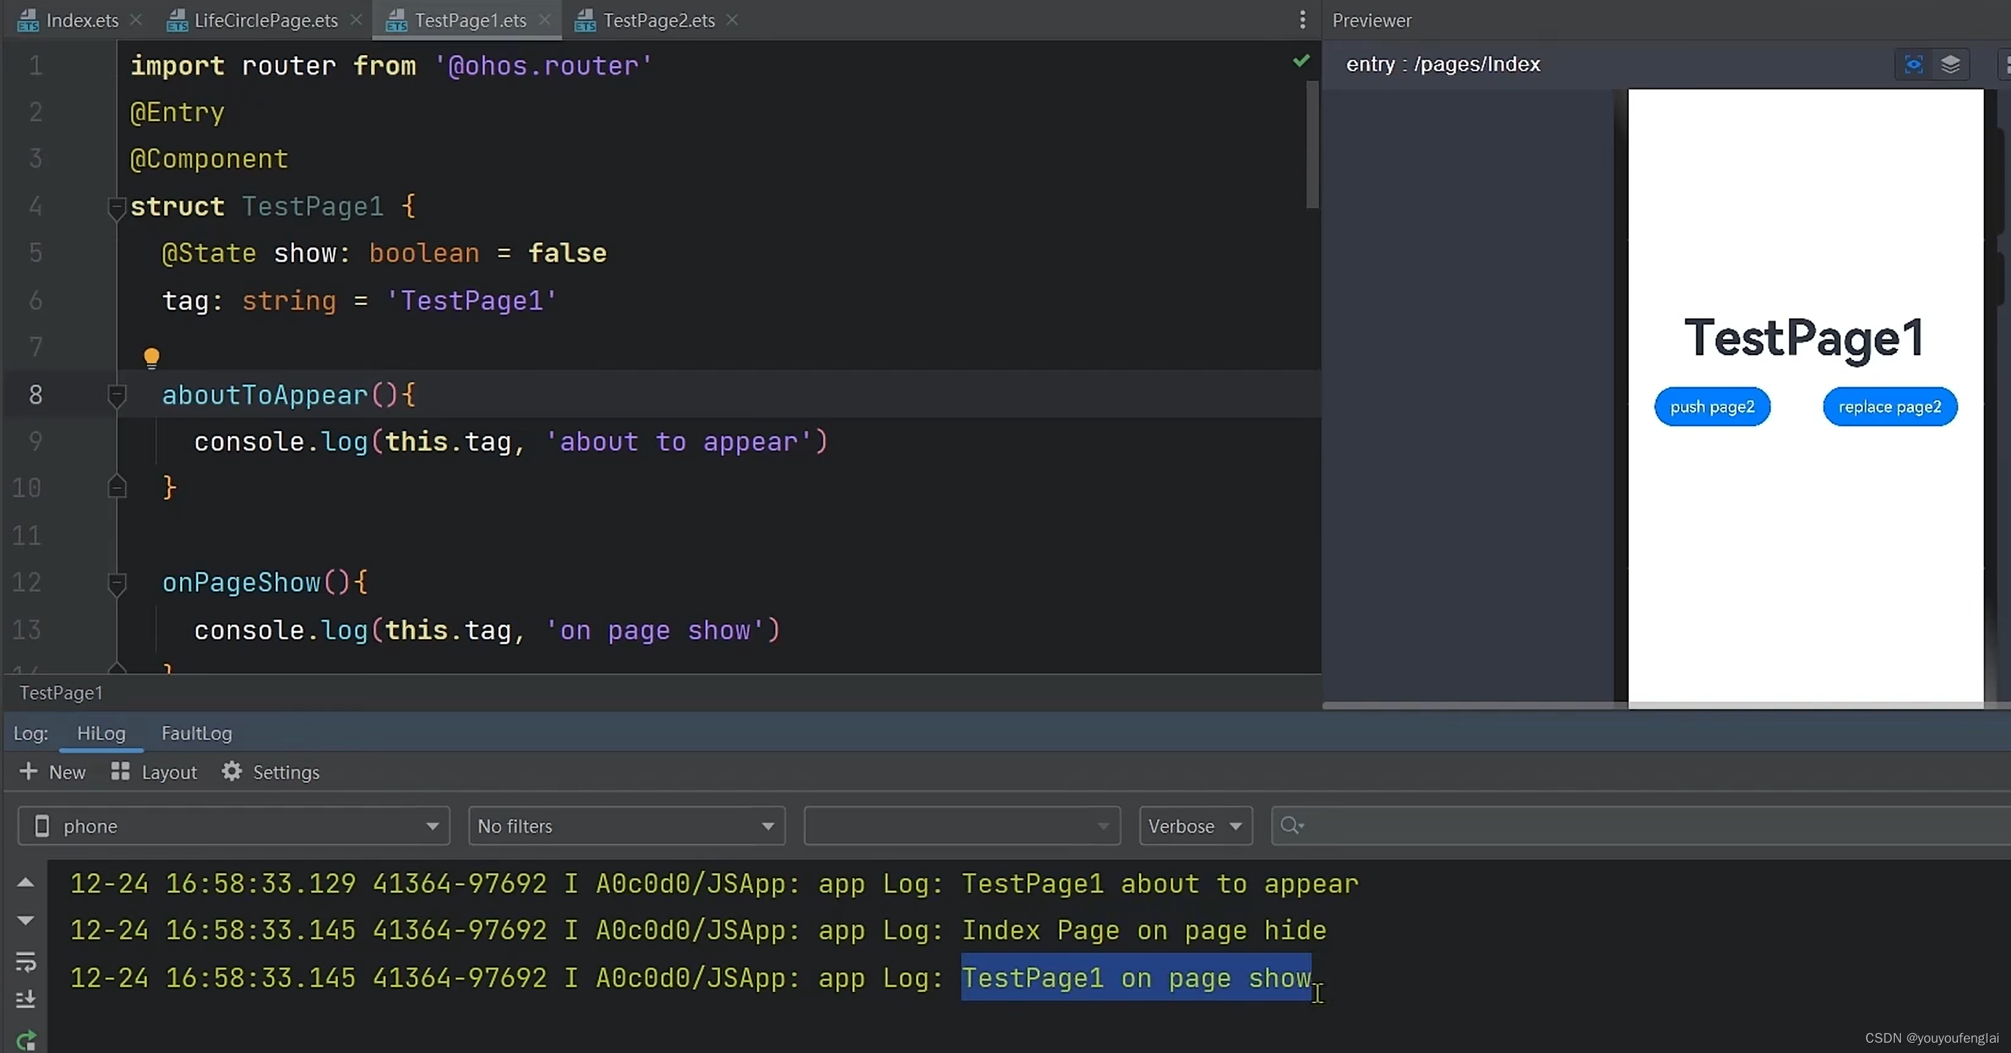The image size is (2011, 1053).
Task: Open log Settings
Action: pyautogui.click(x=271, y=772)
